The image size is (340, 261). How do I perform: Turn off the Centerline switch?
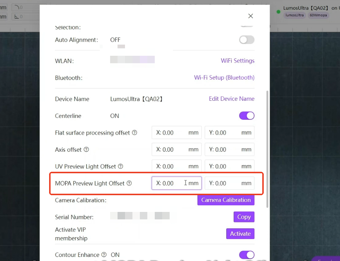[x=247, y=116]
